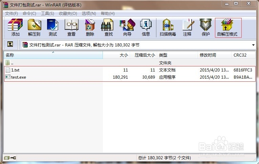Select the test.exe application icon
The height and width of the screenshot is (164, 259).
(x=7, y=77)
